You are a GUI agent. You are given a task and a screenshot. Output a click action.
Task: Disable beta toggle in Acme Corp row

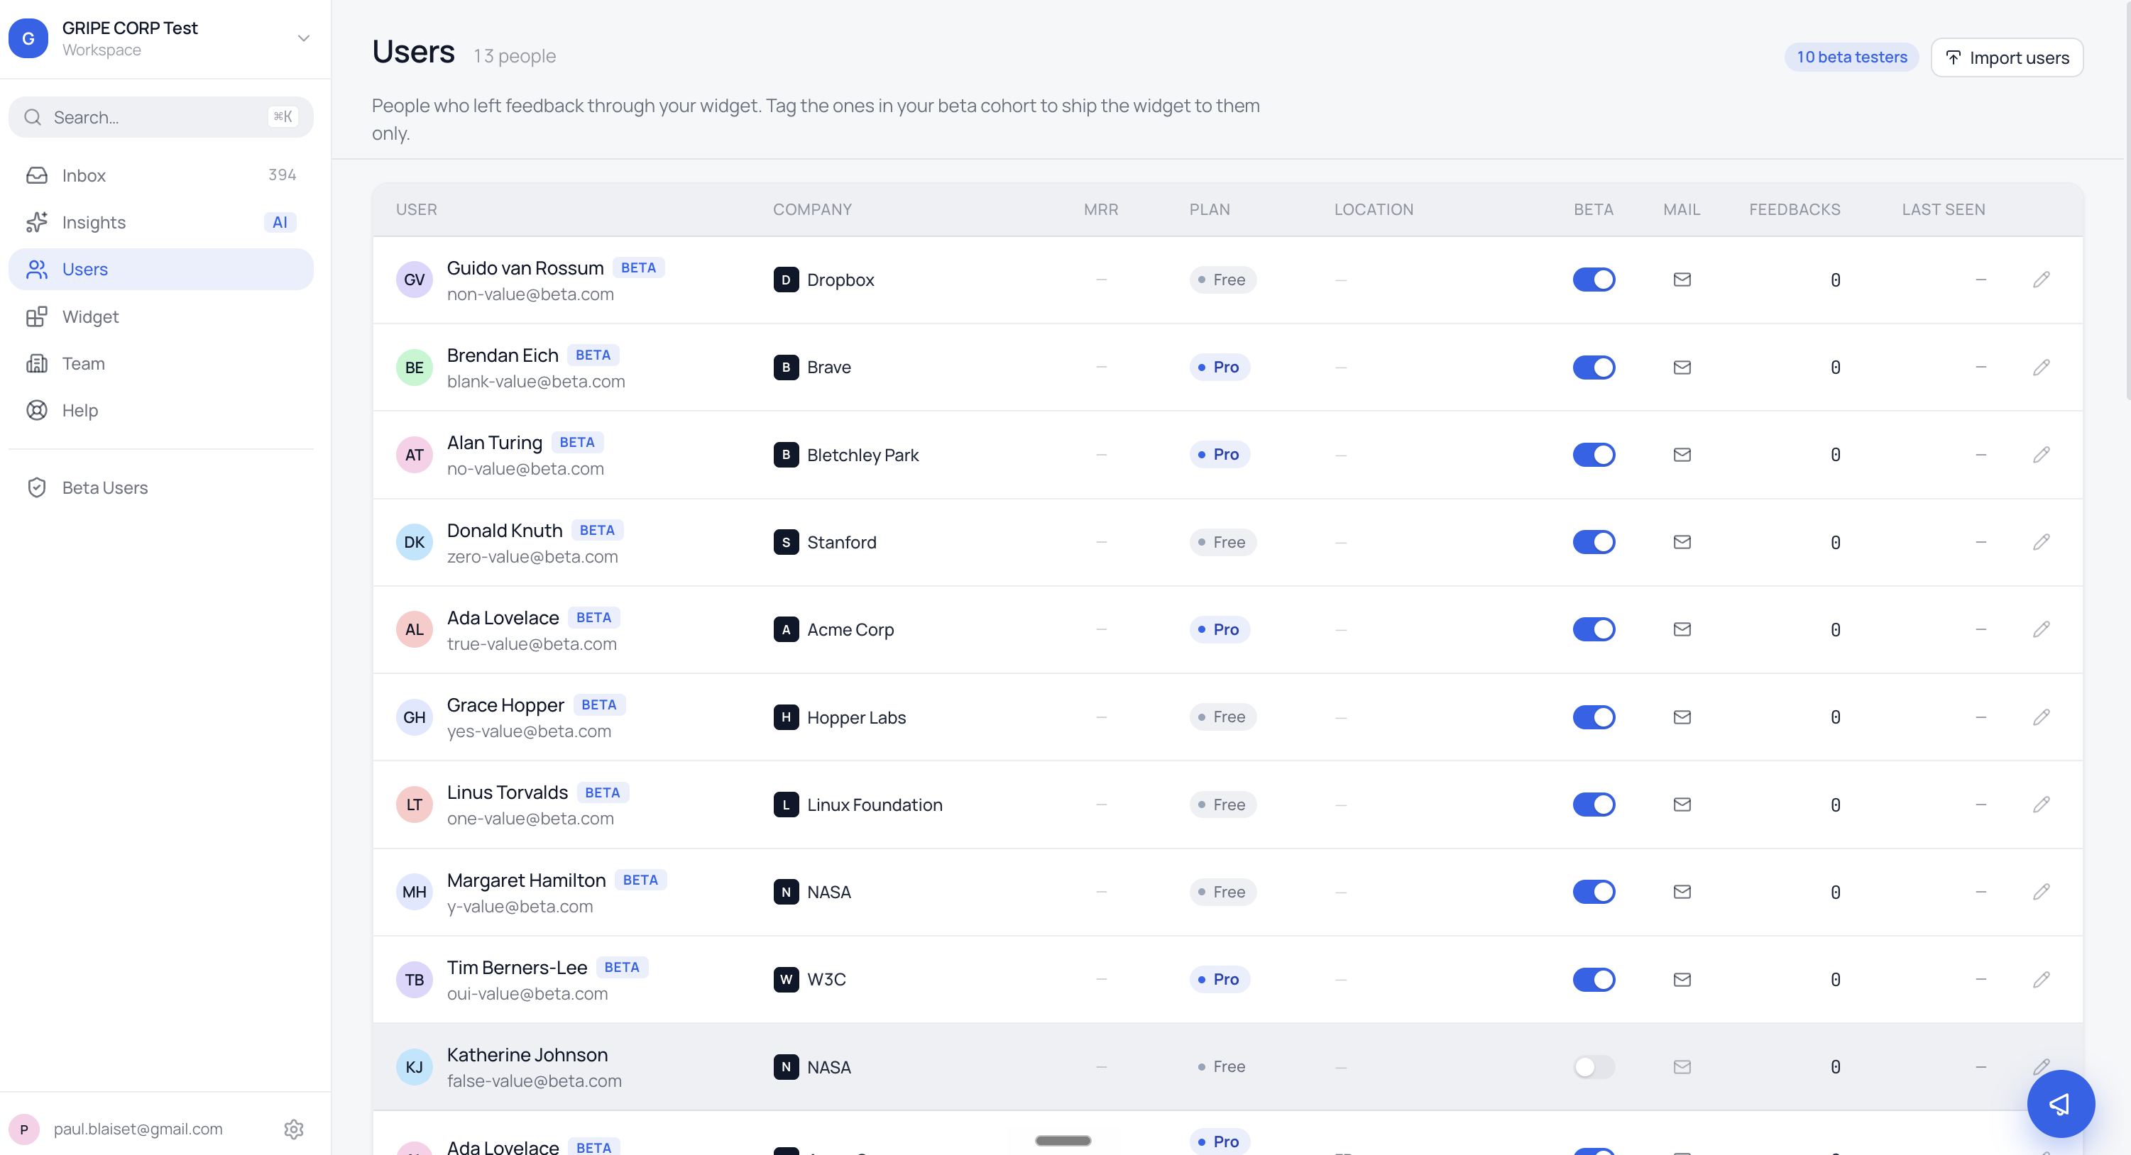point(1594,629)
